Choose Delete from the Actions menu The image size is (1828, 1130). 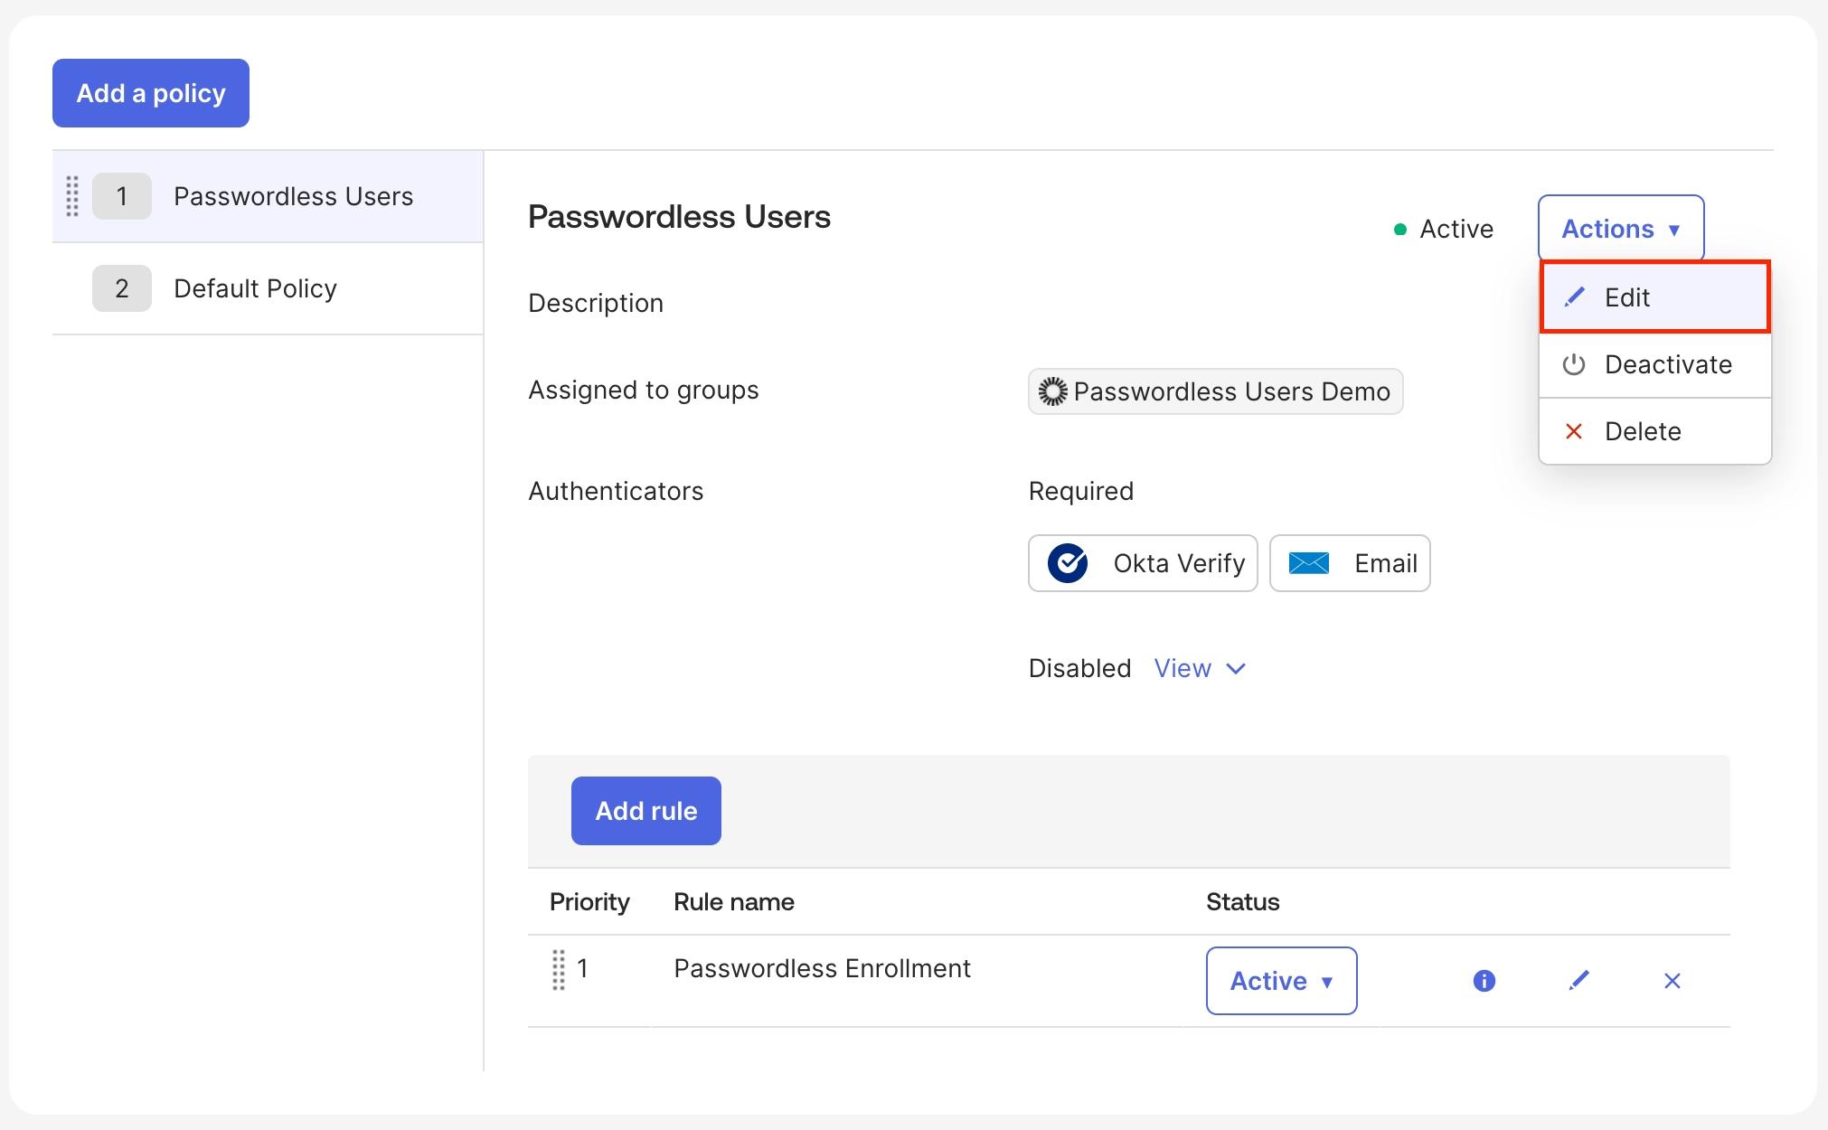click(1654, 431)
